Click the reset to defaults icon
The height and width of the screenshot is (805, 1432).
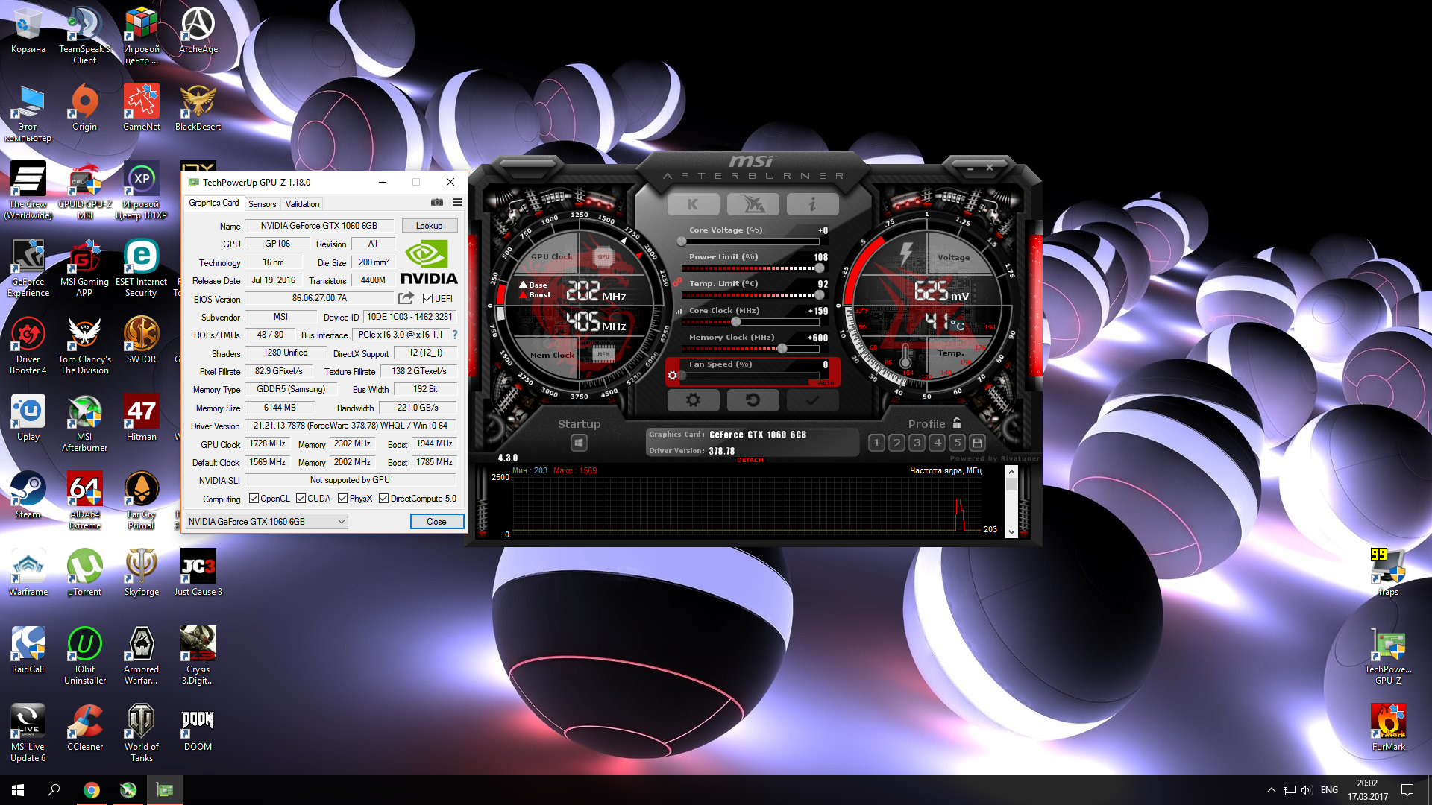pyautogui.click(x=753, y=400)
